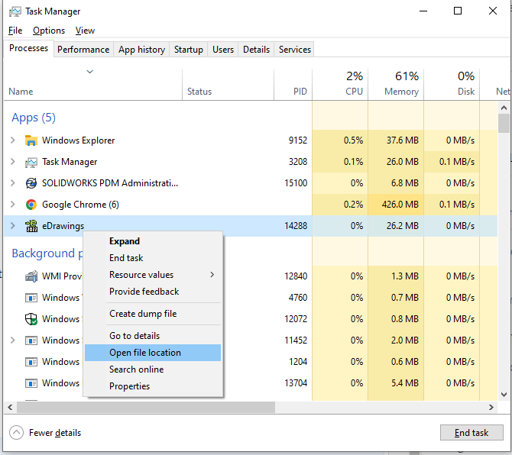Viewport: 512px width, 455px height.
Task: Click the horizontal scrollbar thumb
Action: pos(146,408)
